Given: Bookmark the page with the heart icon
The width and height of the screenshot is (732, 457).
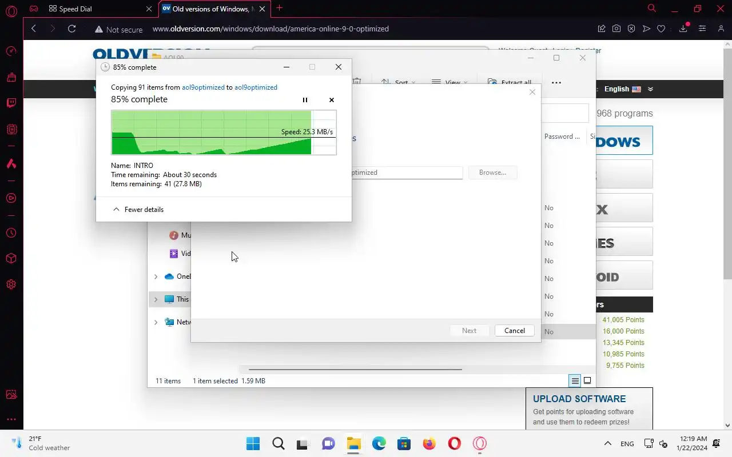Looking at the screenshot, I should 661,29.
